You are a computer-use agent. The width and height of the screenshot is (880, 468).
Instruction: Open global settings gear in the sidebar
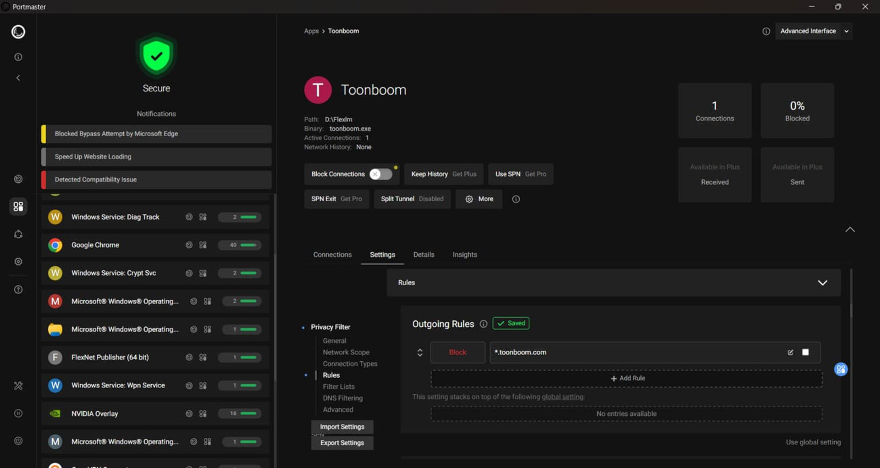click(18, 262)
